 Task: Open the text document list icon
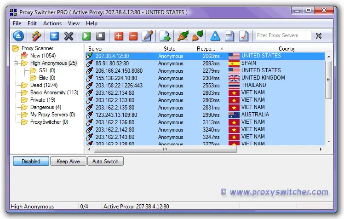(229, 36)
